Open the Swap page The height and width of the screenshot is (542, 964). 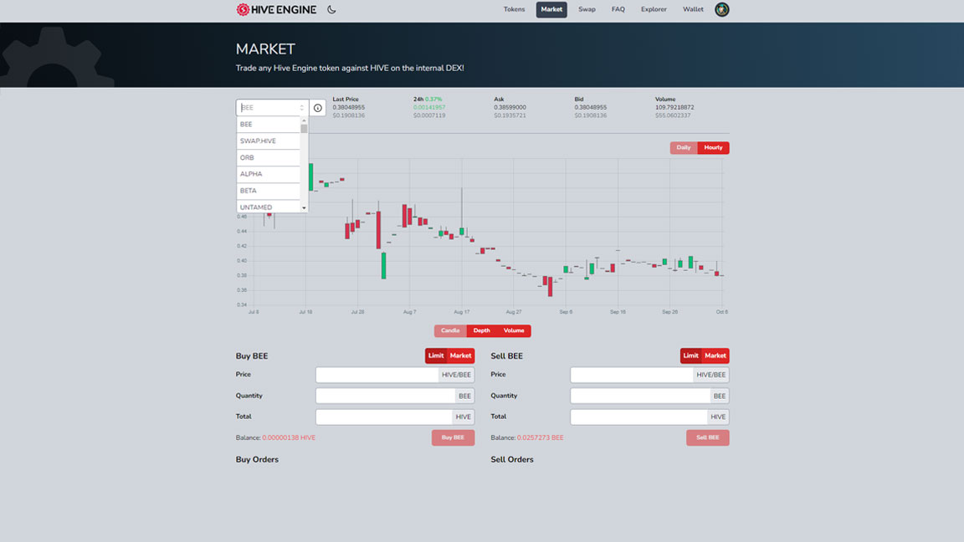click(x=587, y=9)
